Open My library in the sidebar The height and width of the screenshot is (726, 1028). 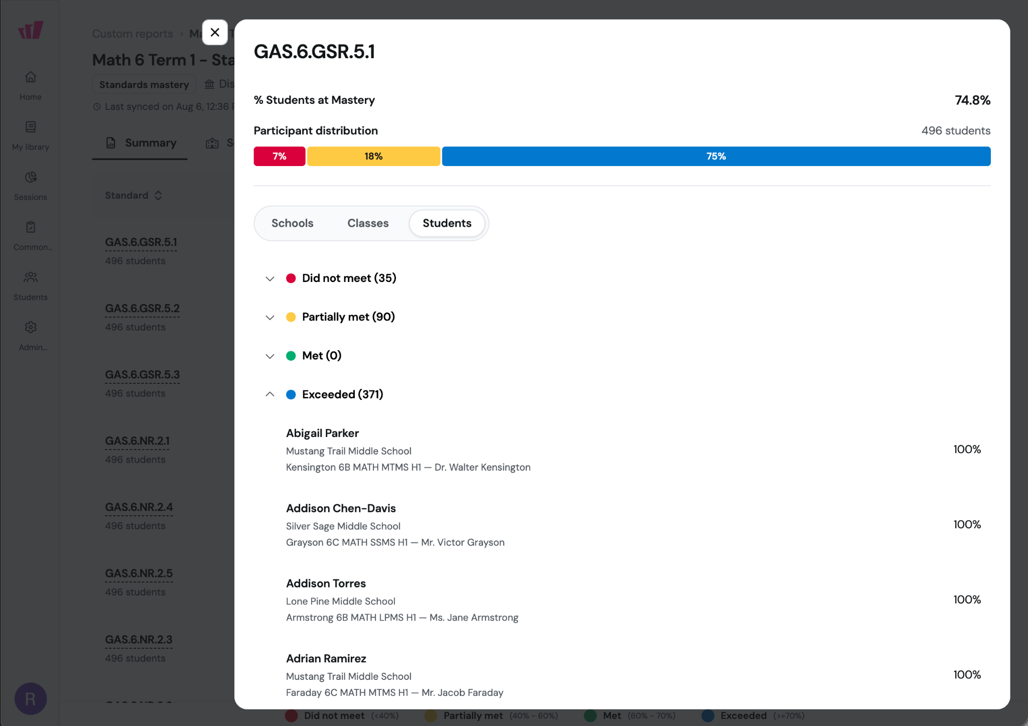click(x=31, y=136)
